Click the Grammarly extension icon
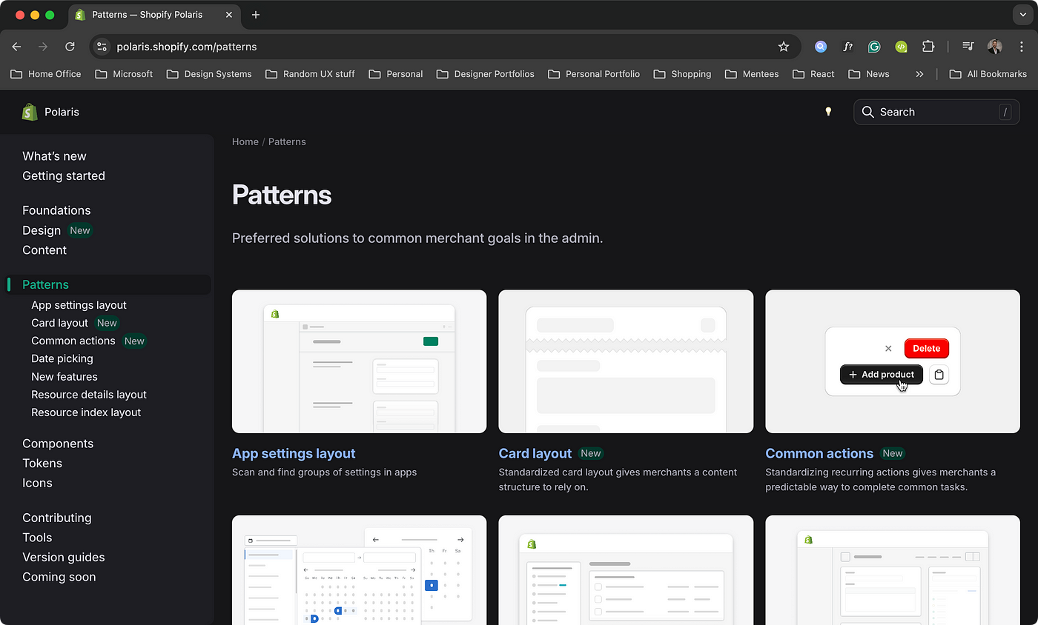The image size is (1038, 625). (x=874, y=46)
